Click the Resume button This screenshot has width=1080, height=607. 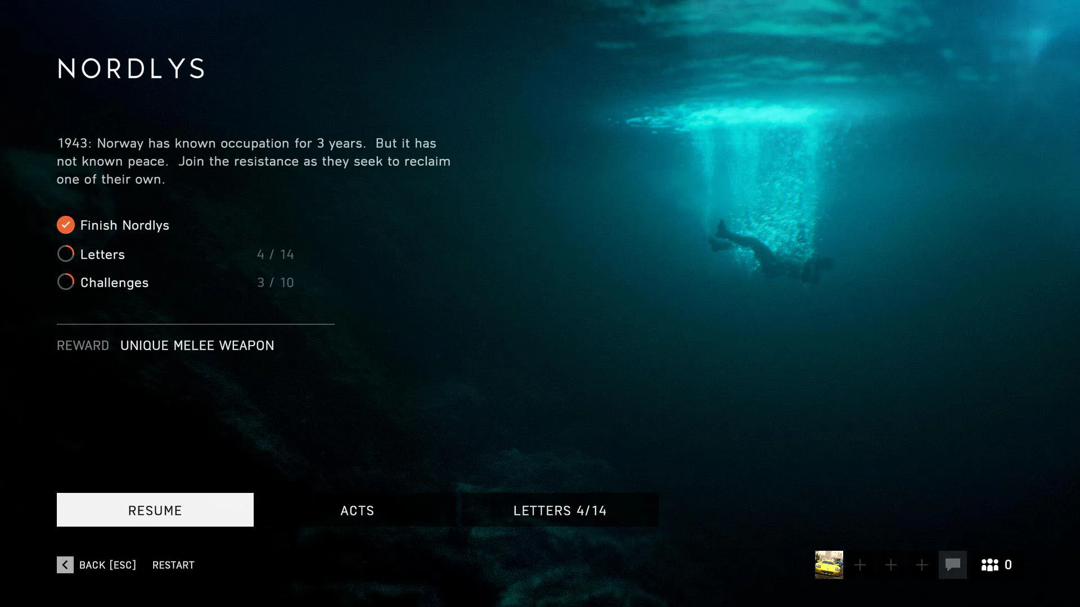click(x=155, y=510)
